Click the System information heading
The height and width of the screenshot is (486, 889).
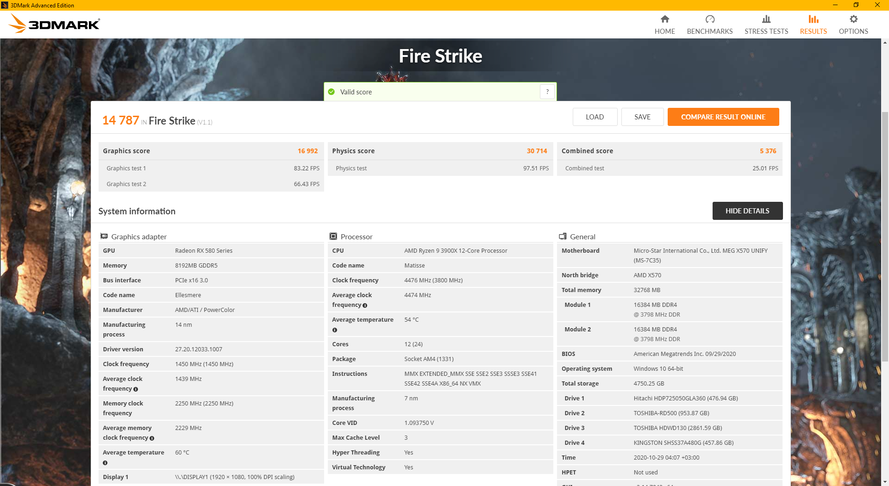point(137,211)
